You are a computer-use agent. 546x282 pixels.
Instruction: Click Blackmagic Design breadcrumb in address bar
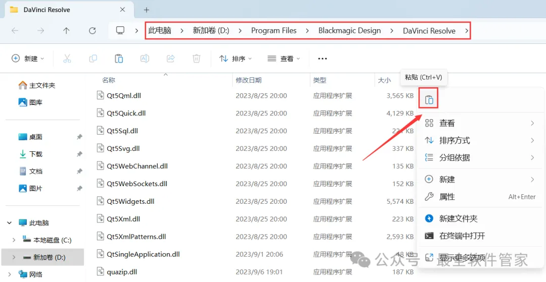pos(350,31)
